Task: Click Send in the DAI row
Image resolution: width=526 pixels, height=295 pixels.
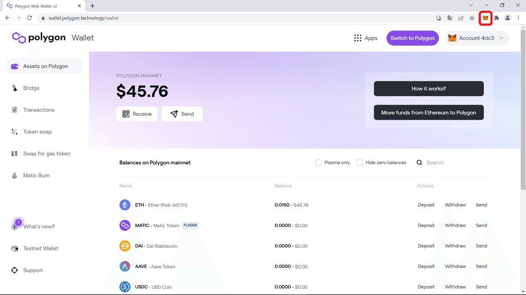Action: pyautogui.click(x=481, y=246)
